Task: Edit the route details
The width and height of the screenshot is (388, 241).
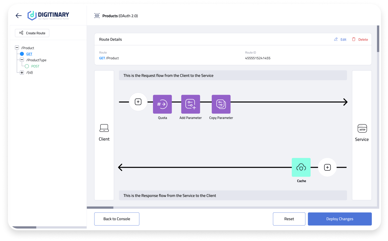Action: pos(340,39)
